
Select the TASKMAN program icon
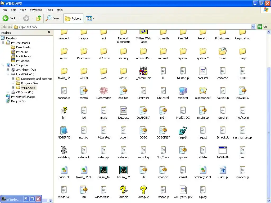click(223, 150)
